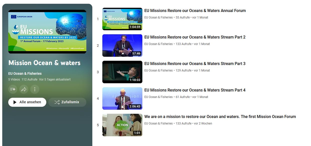Click index number 2 beside Stream Part 2
The height and width of the screenshot is (146, 311).
(x=98, y=45)
